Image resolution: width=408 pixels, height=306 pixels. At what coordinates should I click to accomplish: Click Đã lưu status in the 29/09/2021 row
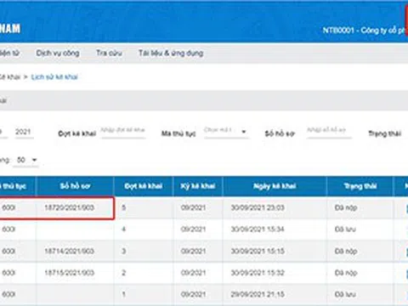pos(345,294)
